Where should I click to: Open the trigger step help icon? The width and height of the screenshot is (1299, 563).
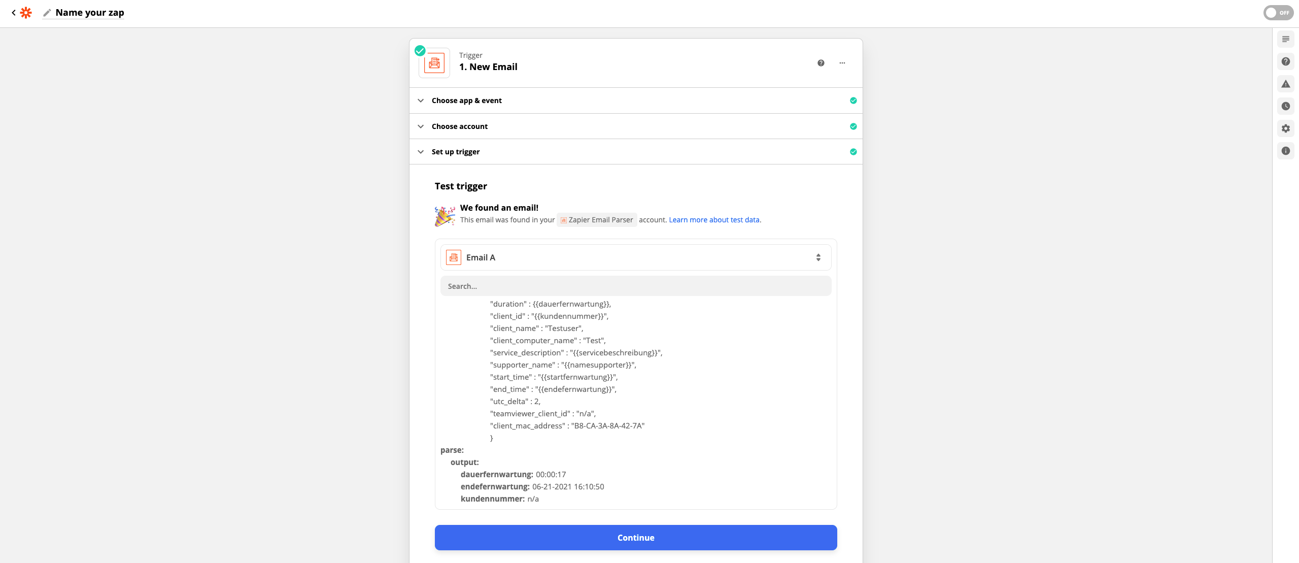821,63
